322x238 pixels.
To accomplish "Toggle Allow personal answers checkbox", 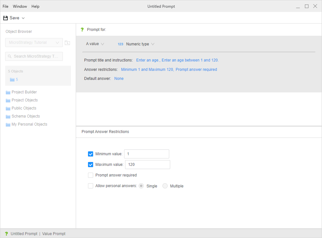I will click(91, 186).
